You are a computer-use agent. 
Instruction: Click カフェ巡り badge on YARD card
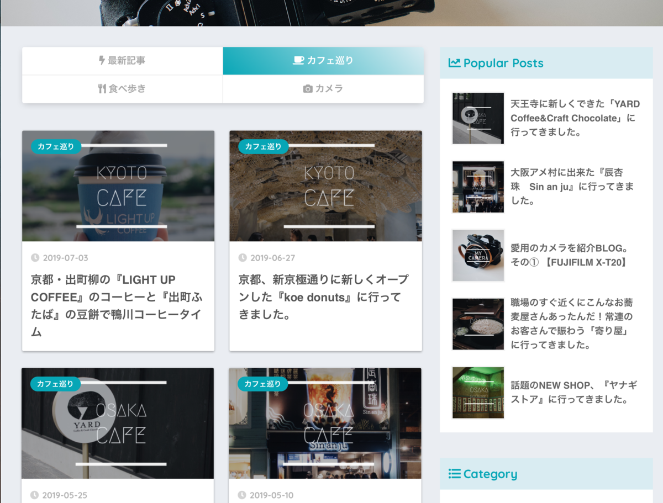pos(56,384)
